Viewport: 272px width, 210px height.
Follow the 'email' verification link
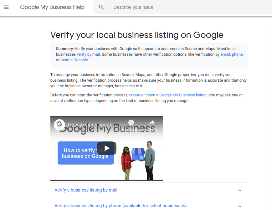[225, 54]
